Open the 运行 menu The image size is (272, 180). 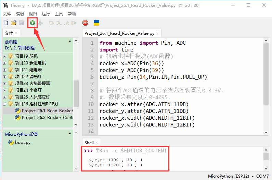point(46,14)
